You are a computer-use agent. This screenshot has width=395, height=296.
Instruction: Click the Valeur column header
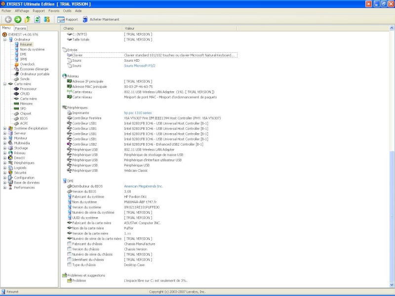(x=129, y=29)
